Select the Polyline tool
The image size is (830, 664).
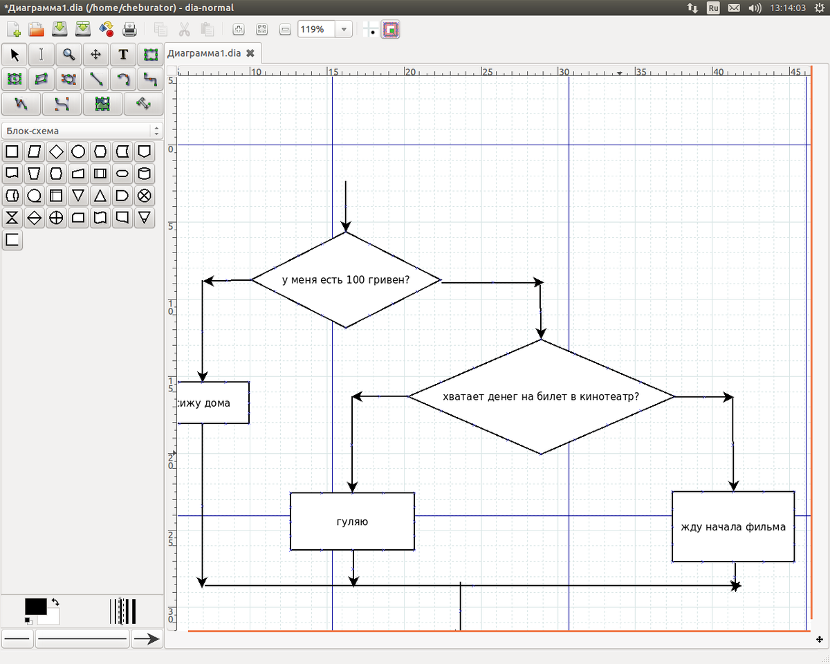tap(21, 104)
